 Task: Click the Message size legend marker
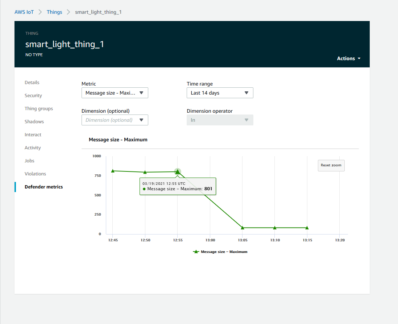[x=196, y=252]
